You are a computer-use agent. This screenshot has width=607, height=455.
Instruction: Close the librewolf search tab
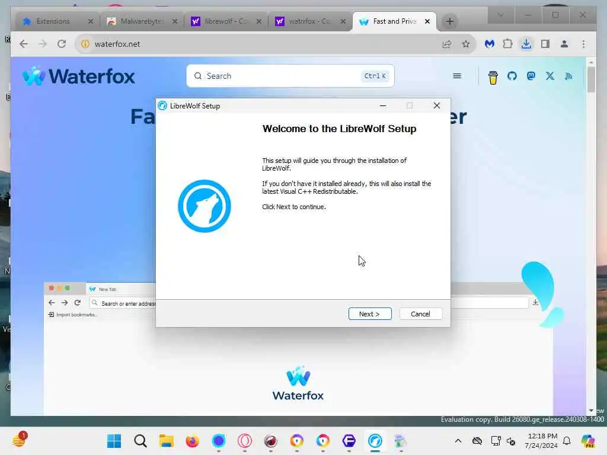tap(259, 21)
